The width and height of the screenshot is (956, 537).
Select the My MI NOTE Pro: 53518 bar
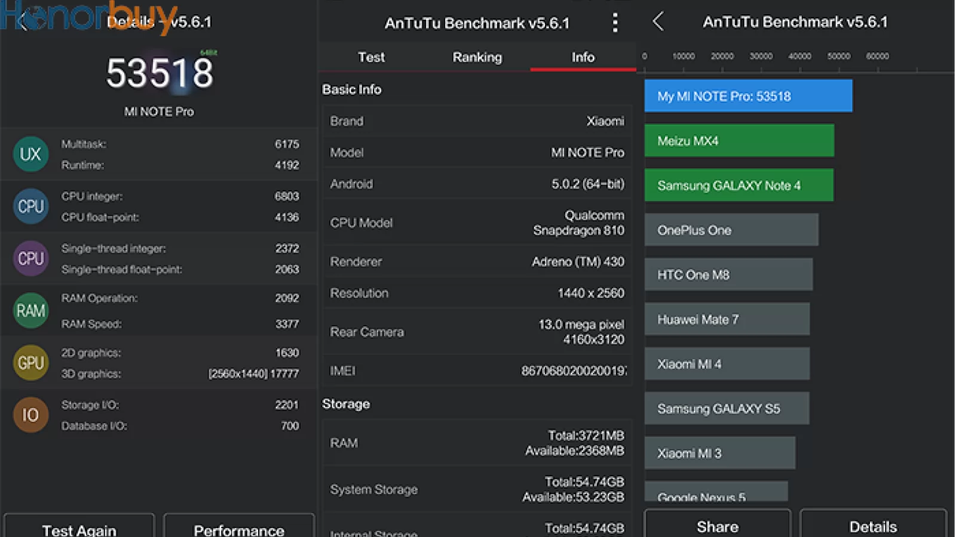click(748, 96)
